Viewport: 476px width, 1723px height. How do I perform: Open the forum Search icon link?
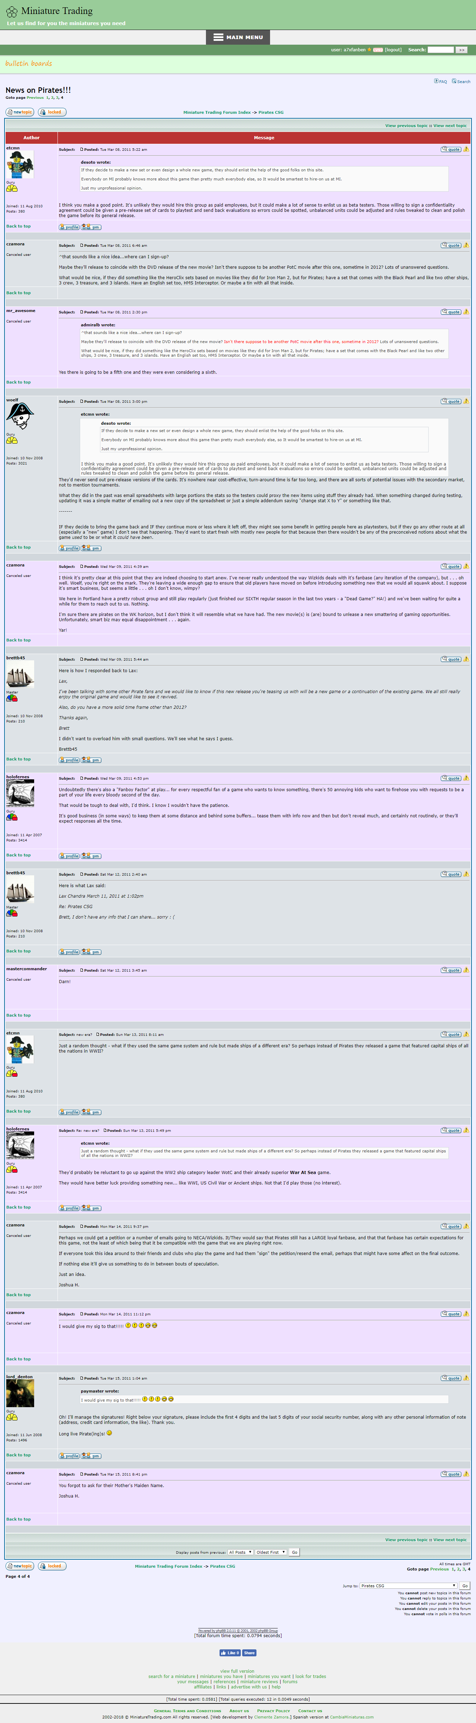pos(461,81)
